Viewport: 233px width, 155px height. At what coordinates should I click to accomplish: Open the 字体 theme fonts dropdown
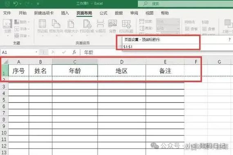22,29
